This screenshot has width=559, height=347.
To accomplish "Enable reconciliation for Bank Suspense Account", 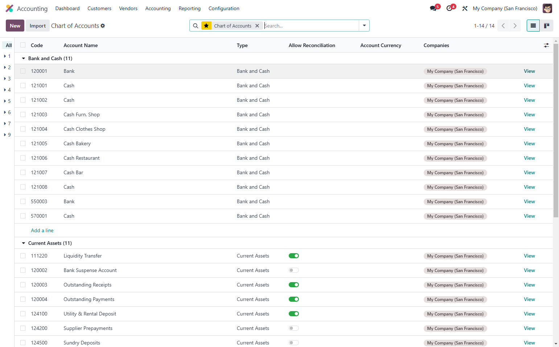I will click(x=294, y=270).
